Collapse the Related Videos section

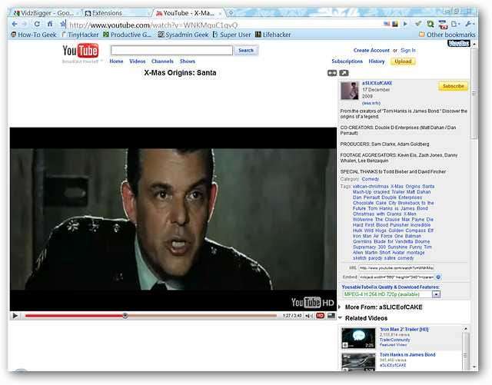coord(363,318)
